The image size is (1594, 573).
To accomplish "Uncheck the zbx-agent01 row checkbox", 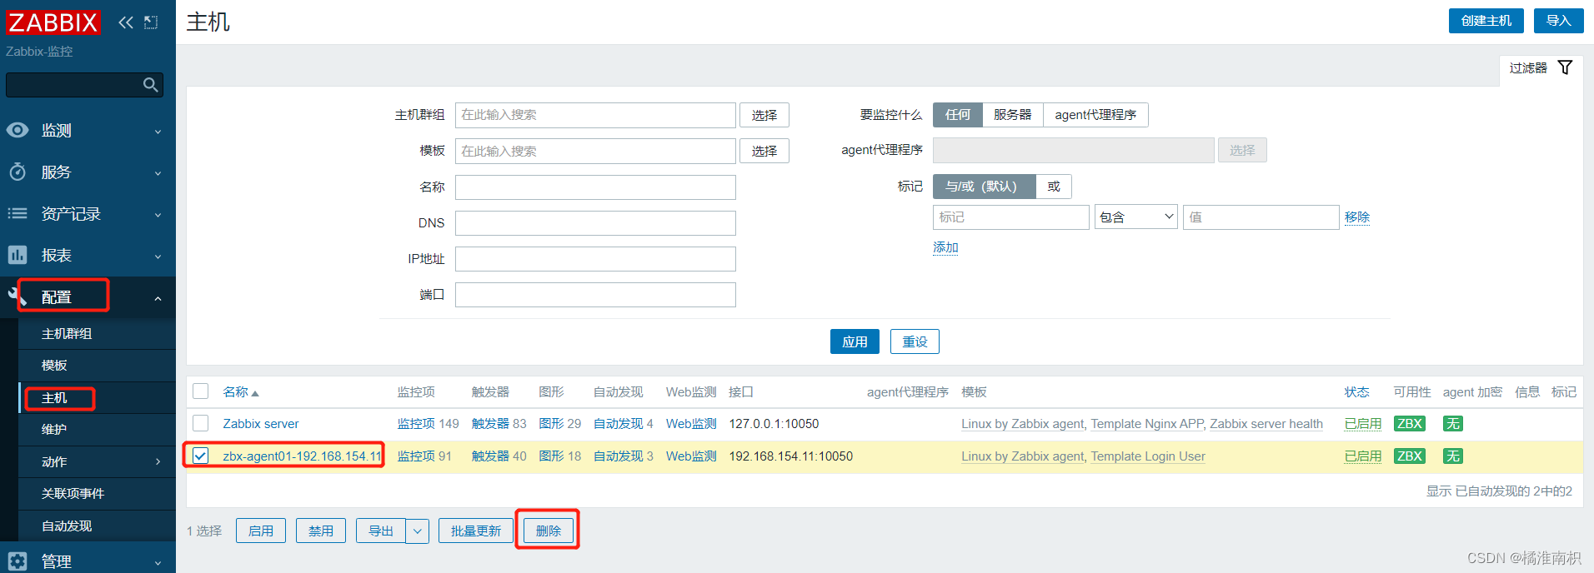I will click(200, 456).
